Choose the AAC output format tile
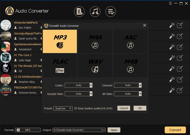The height and width of the screenshot is (135, 190). tap(130, 41)
